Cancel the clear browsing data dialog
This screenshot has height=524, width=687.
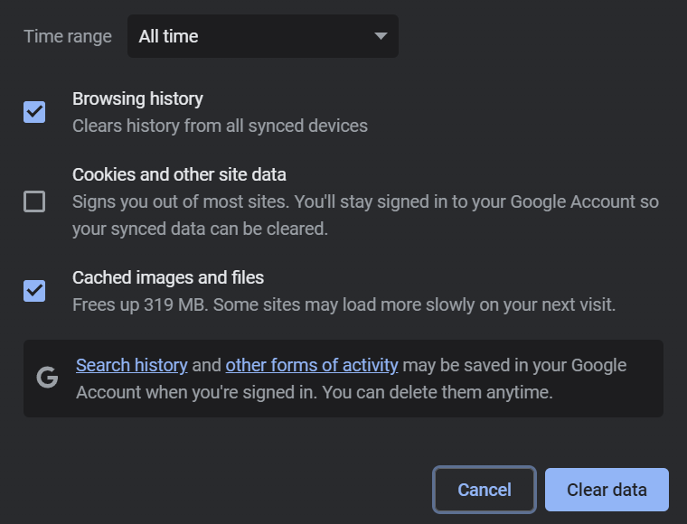click(x=485, y=490)
